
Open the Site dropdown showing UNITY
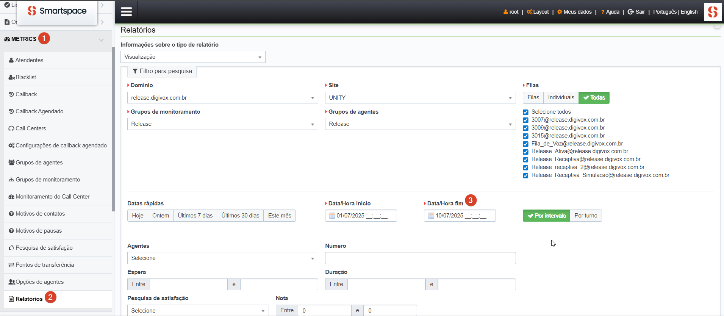[x=420, y=98]
